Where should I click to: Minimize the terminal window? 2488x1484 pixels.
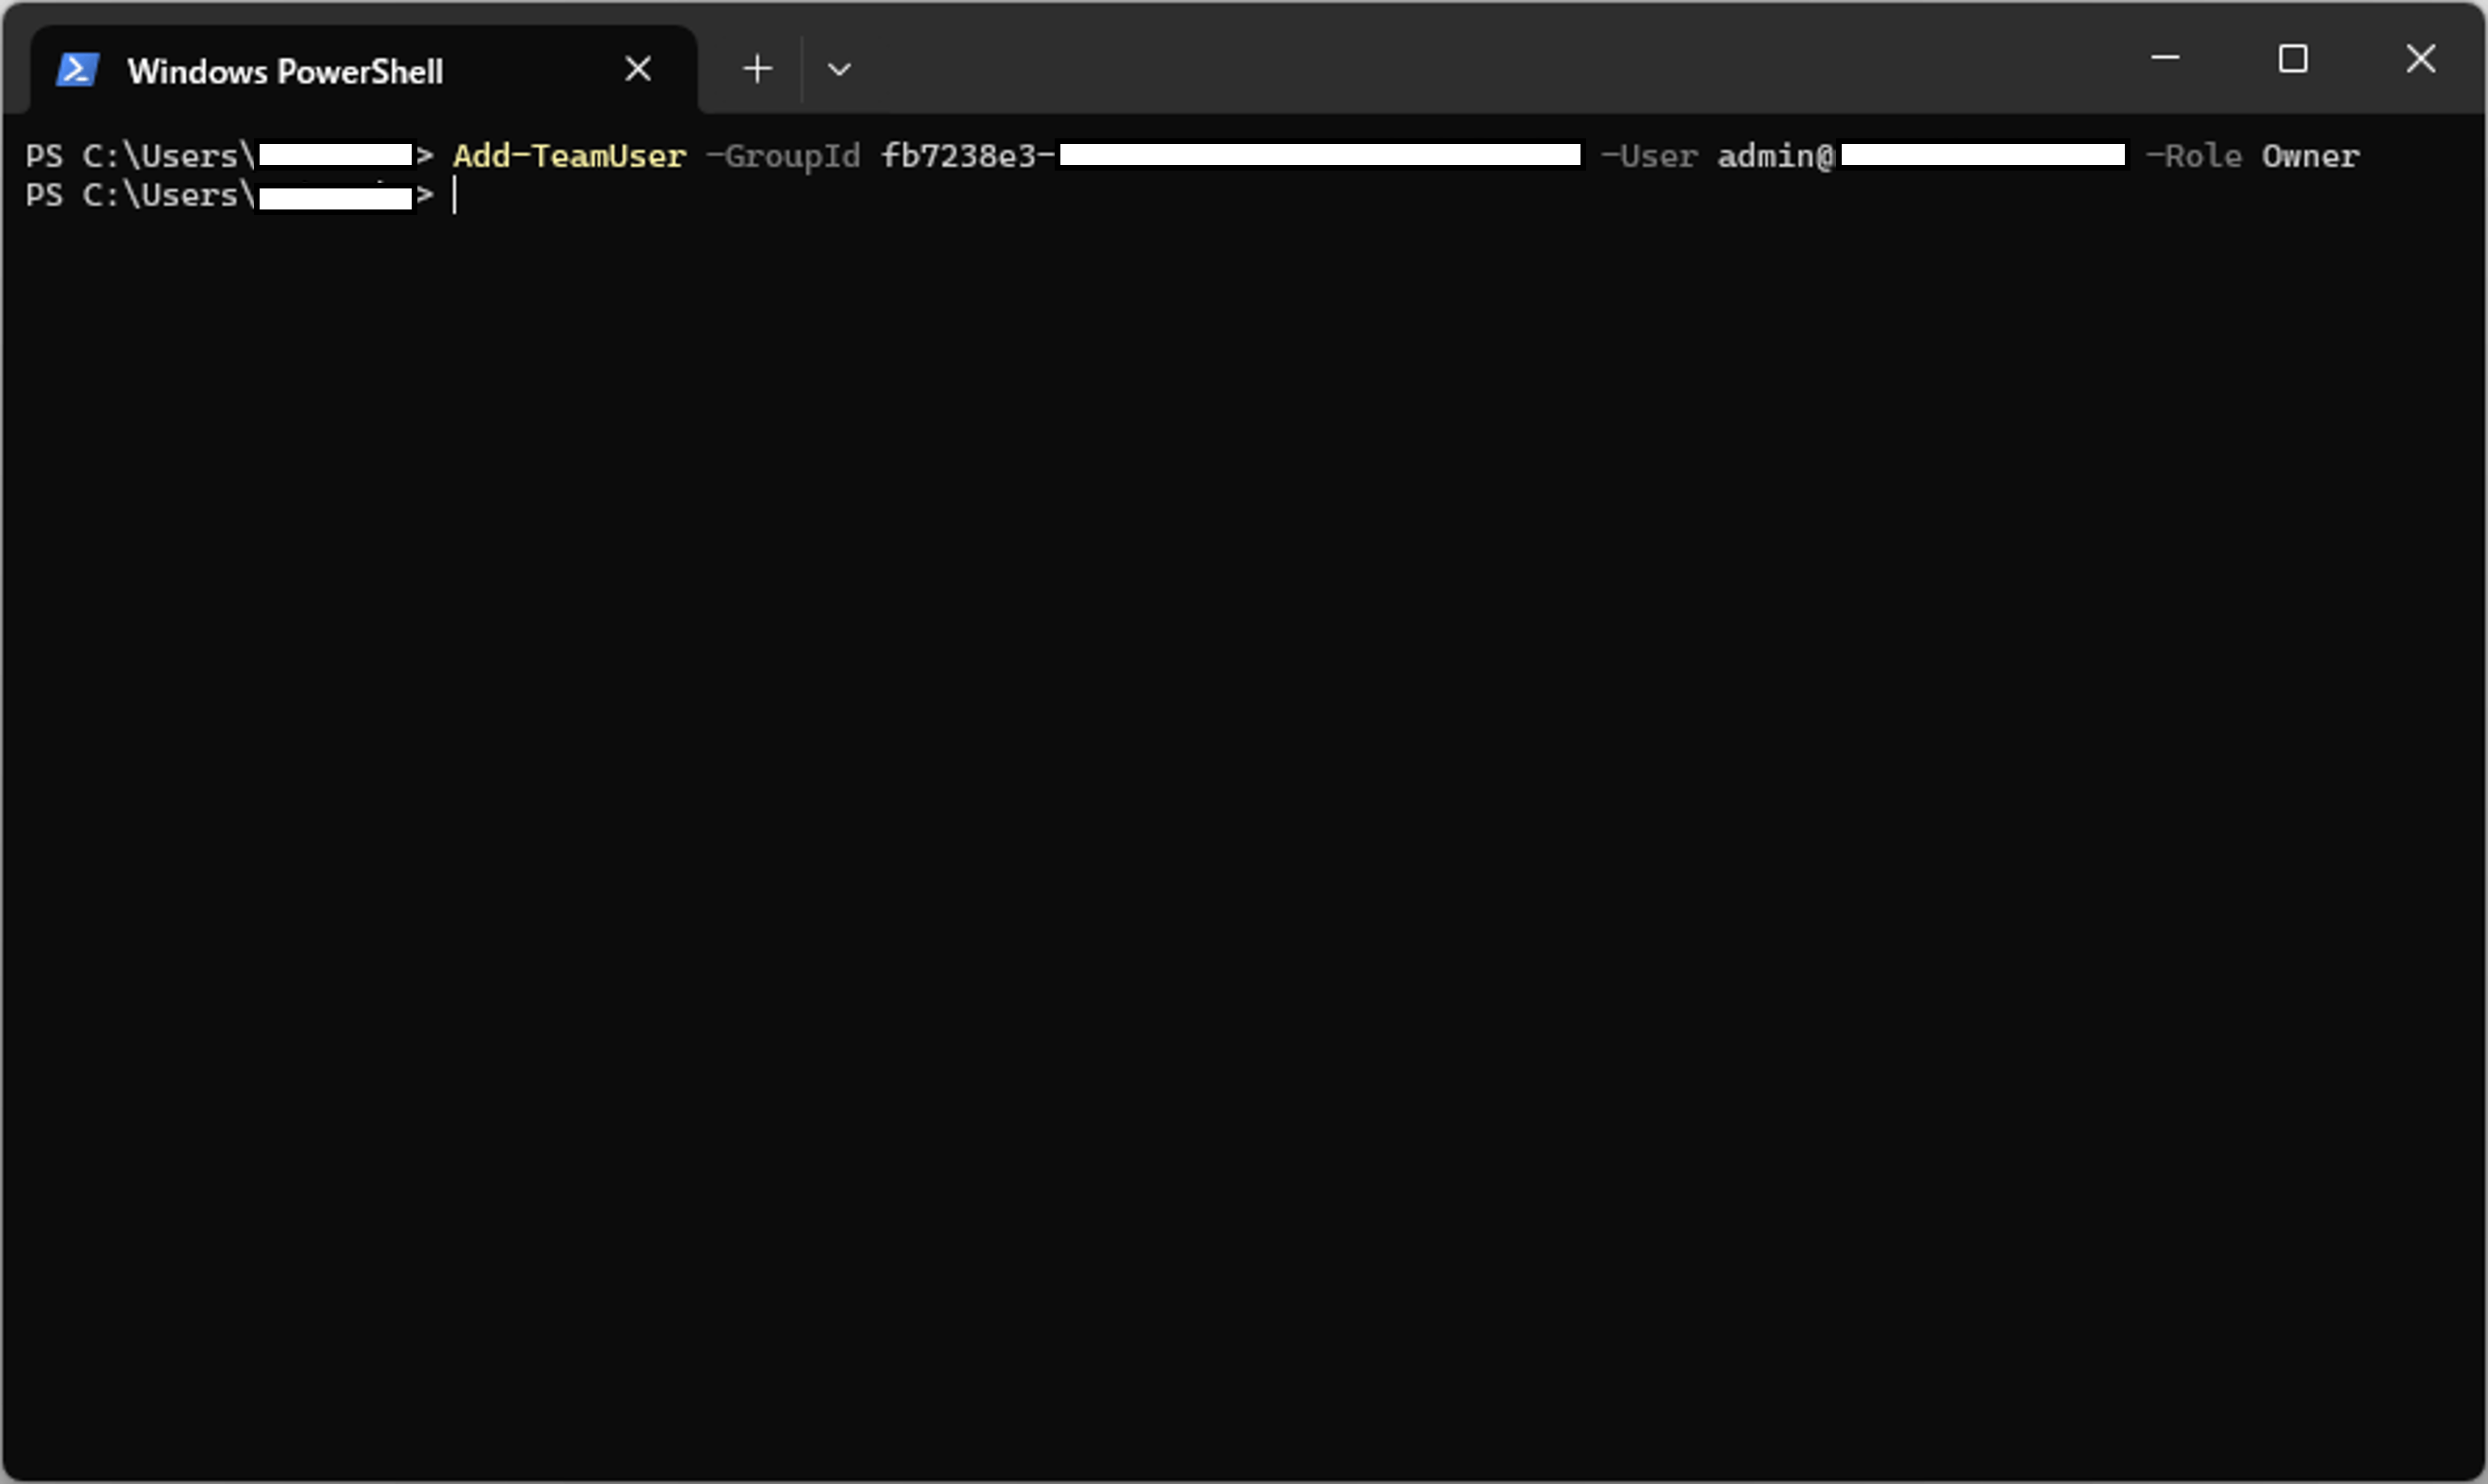pos(2165,58)
